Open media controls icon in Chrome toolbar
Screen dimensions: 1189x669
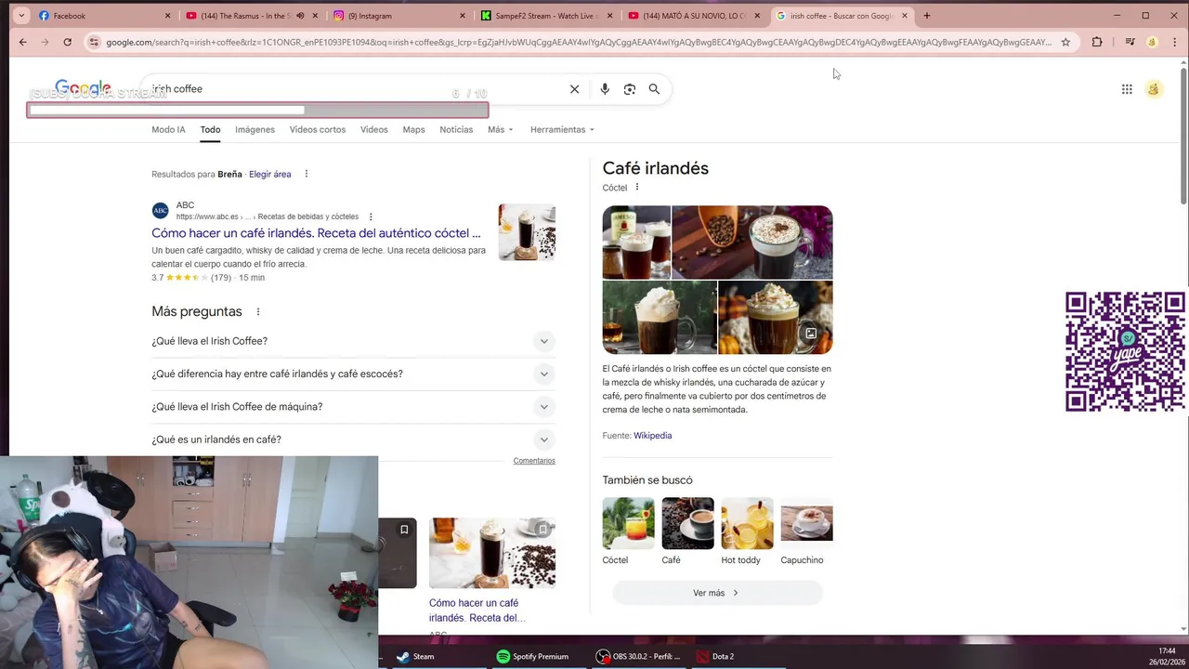(1130, 42)
